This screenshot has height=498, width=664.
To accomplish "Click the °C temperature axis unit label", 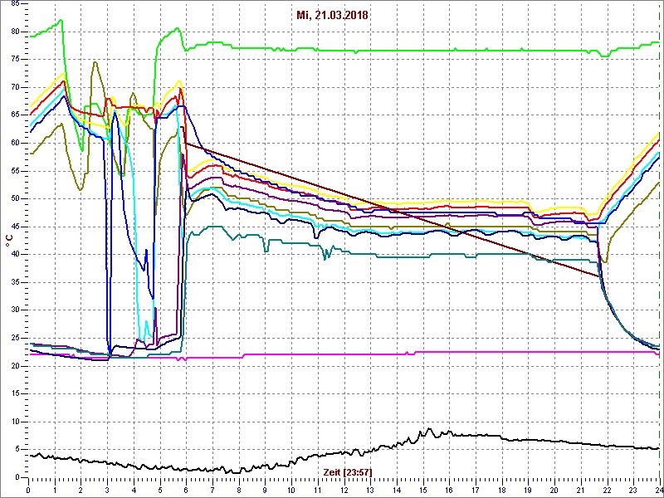I will coord(8,242).
